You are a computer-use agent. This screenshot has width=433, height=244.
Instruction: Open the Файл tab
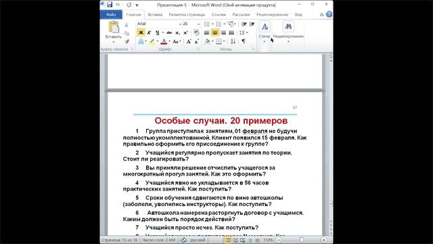pos(111,15)
